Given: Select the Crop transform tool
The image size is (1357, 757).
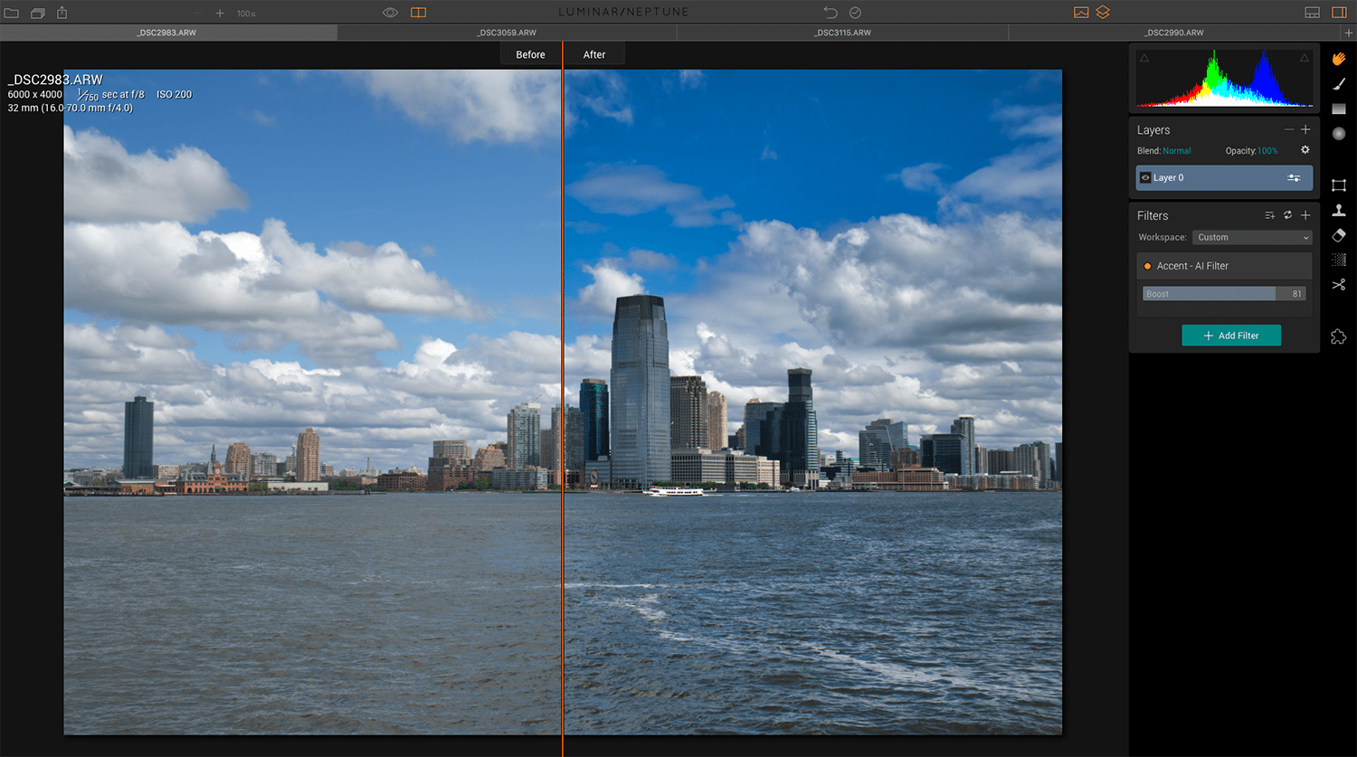Looking at the screenshot, I should coord(1339,185).
